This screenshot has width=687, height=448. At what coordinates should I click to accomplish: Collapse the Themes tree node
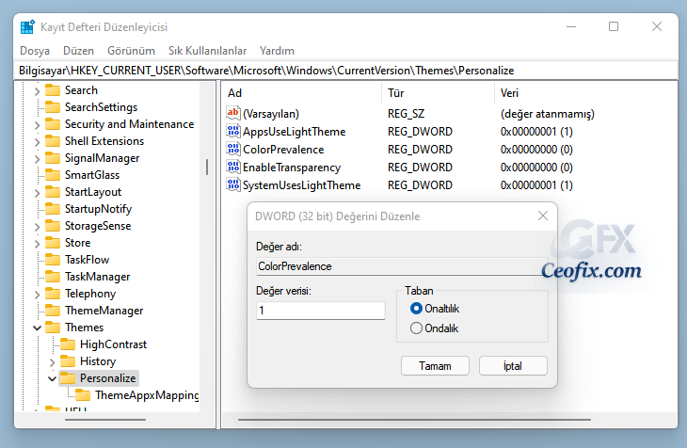click(37, 328)
